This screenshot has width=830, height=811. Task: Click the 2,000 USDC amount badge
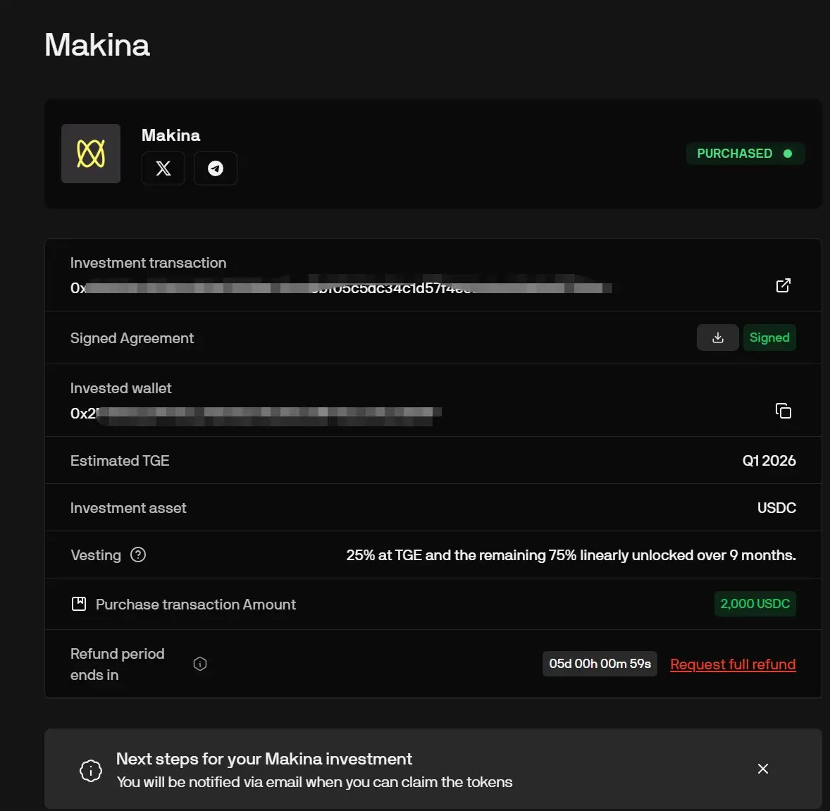click(755, 604)
